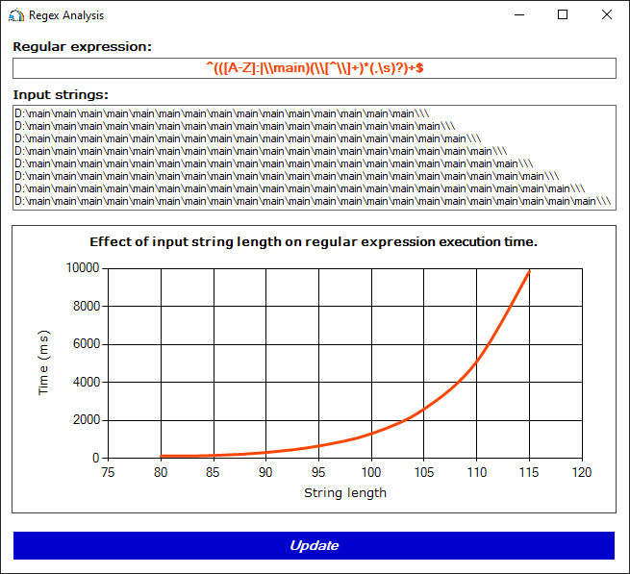Image resolution: width=630 pixels, height=574 pixels.
Task: Close the Regex Analysis window
Action: click(x=607, y=15)
